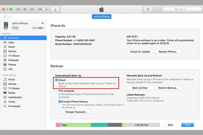Click the blue Done button

click(x=187, y=125)
